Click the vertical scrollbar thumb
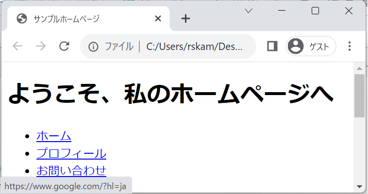 click(x=359, y=96)
